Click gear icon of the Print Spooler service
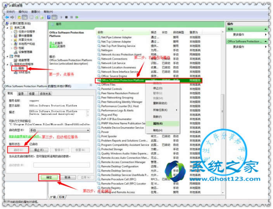Image resolution: width=273 pixels, height=209 pixels. [99, 136]
